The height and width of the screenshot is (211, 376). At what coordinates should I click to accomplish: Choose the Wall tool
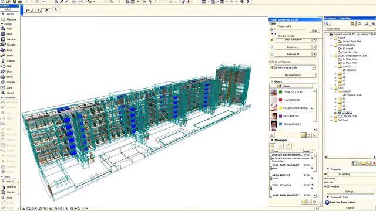[x=9, y=29]
